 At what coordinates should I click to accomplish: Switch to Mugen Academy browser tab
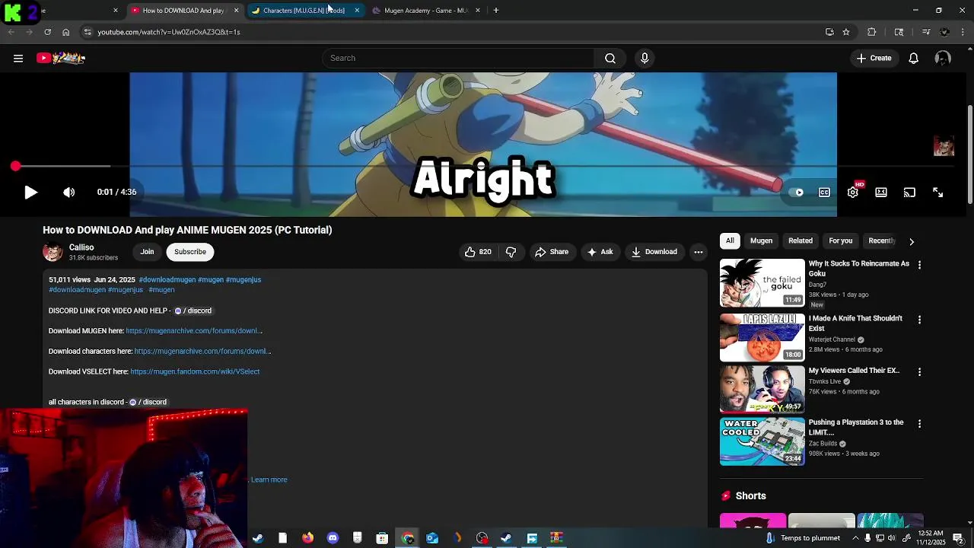click(425, 11)
